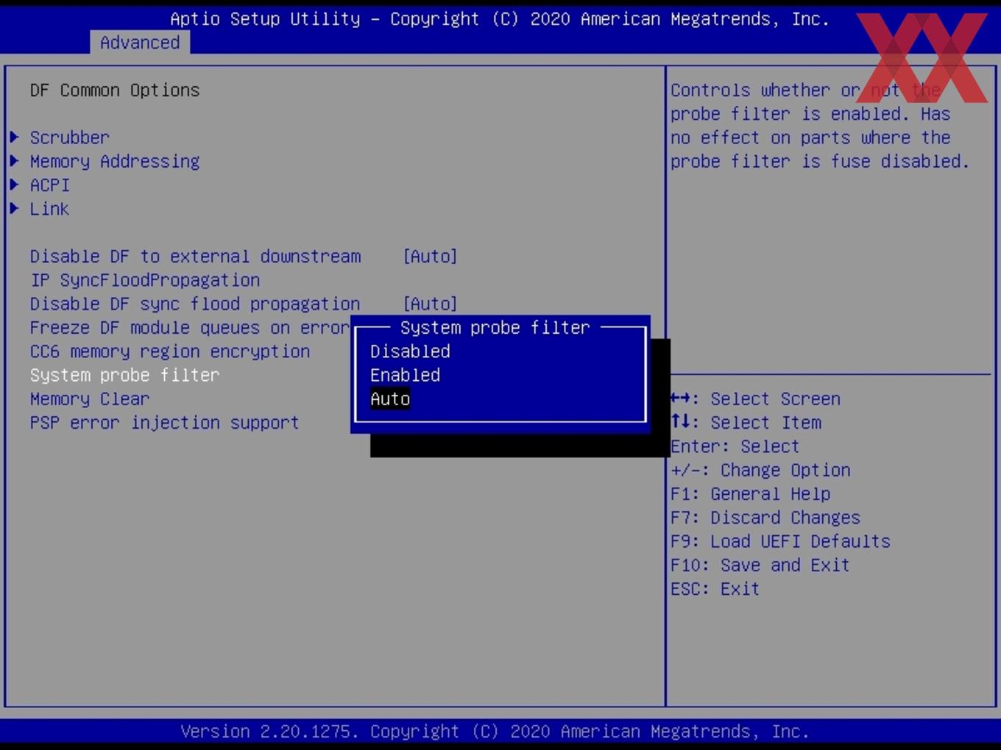Select Disable DF sync flood propagation option

tap(195, 304)
